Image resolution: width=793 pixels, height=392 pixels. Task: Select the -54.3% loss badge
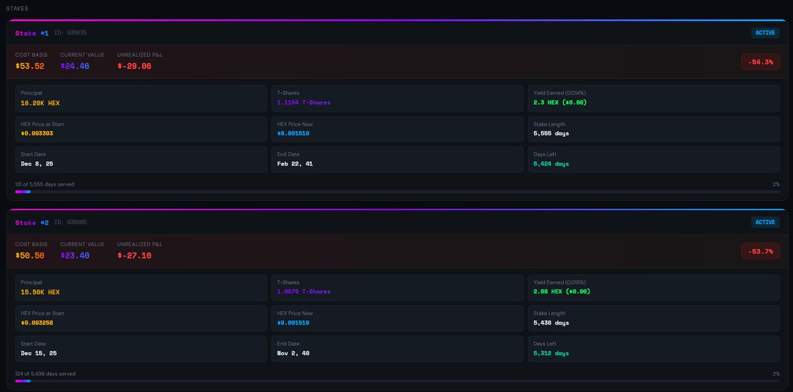761,61
